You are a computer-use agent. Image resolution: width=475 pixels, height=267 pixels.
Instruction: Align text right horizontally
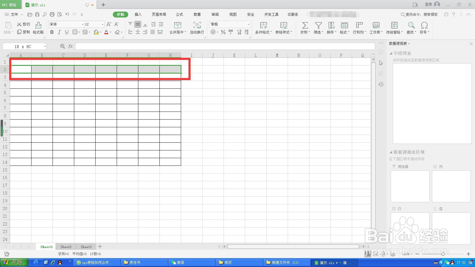click(x=145, y=32)
